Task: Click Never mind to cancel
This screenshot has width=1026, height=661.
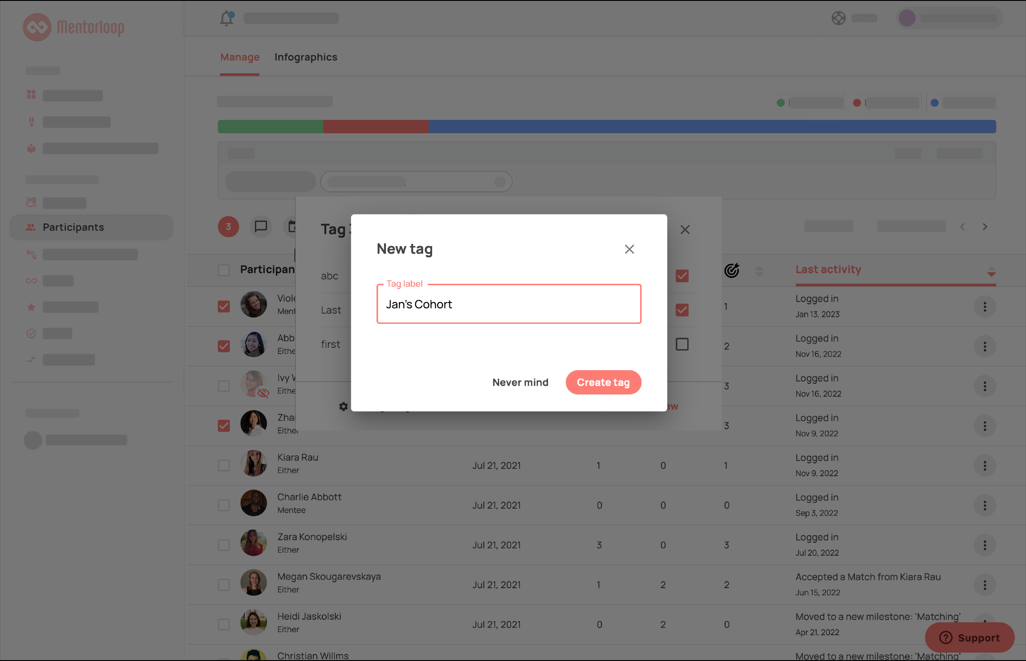Action: tap(520, 382)
